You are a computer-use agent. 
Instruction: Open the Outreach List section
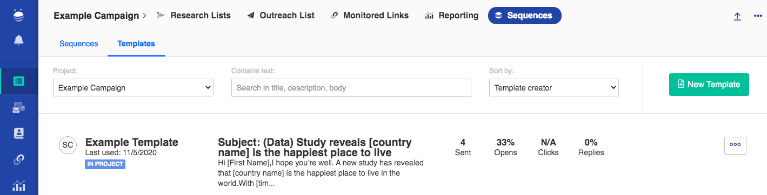click(x=281, y=16)
